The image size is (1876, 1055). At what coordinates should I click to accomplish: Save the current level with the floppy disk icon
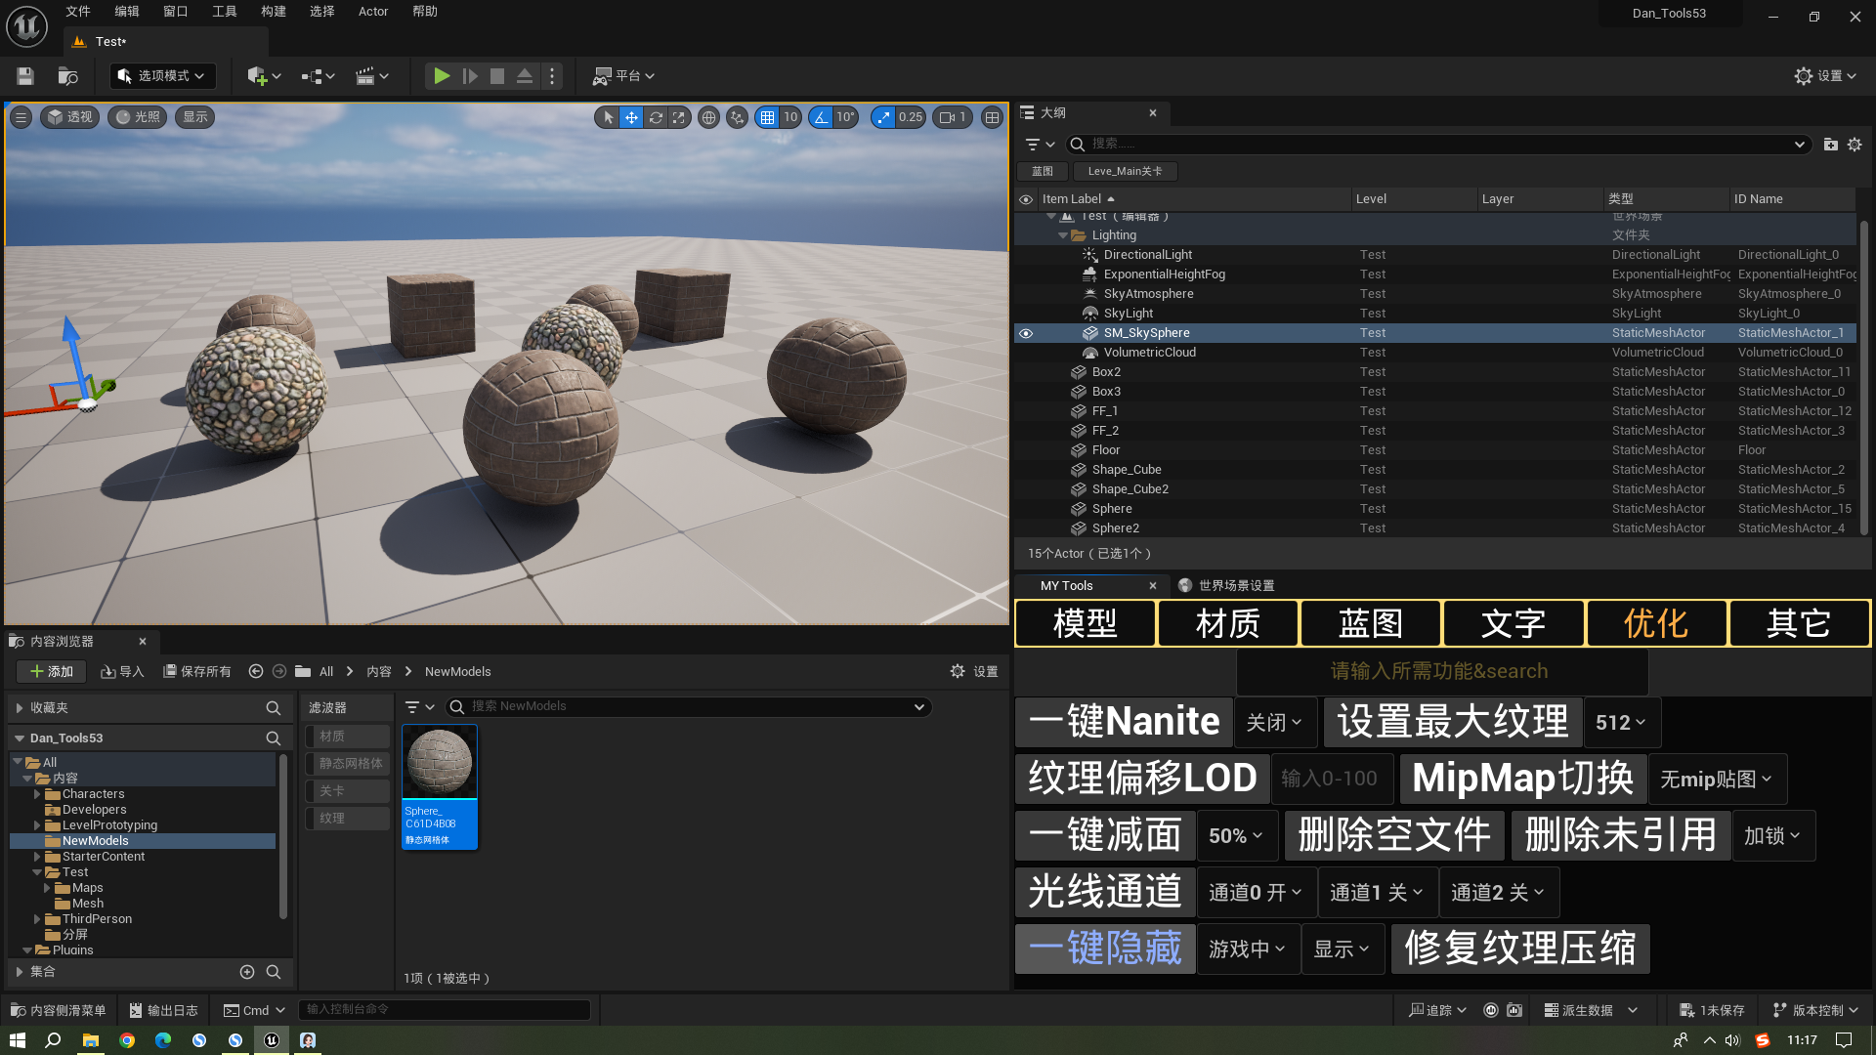(x=25, y=76)
